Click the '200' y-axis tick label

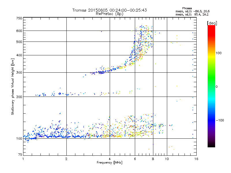[x=19, y=97]
